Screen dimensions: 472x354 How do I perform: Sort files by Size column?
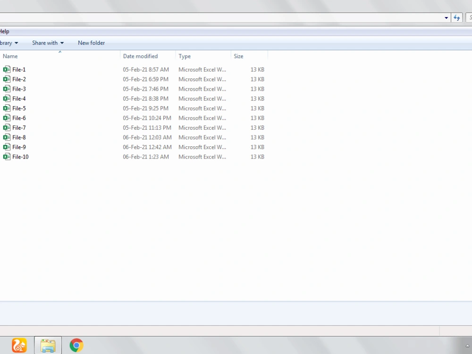[x=249, y=56]
